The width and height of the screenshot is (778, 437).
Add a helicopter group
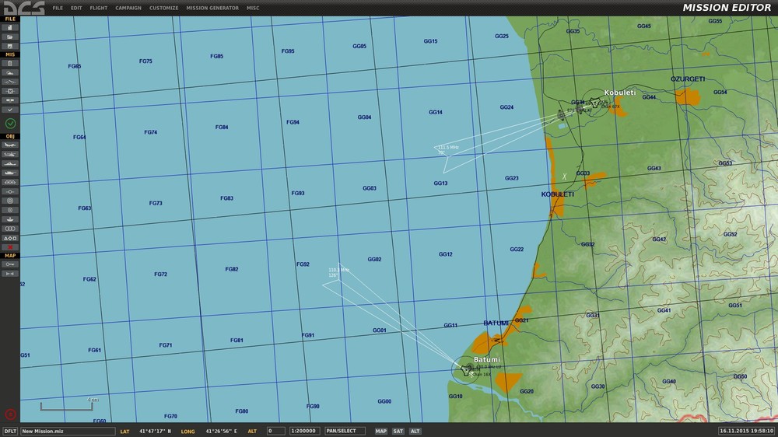(x=10, y=154)
